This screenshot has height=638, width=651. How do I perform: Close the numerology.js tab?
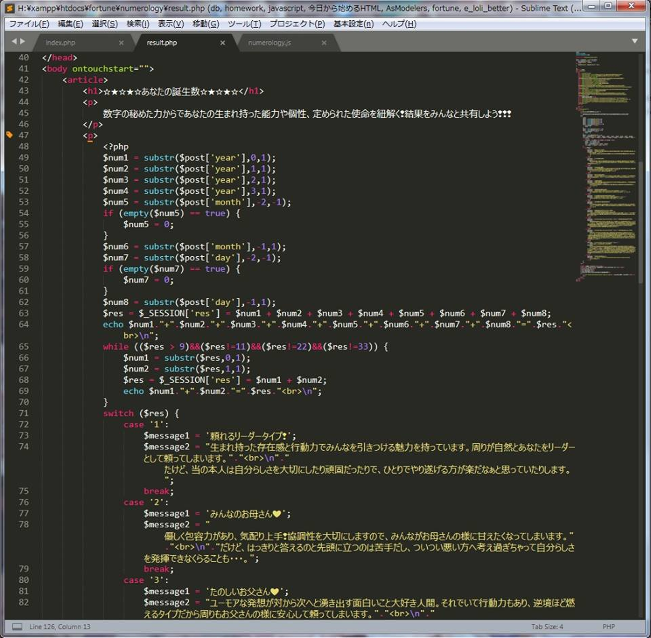[324, 43]
